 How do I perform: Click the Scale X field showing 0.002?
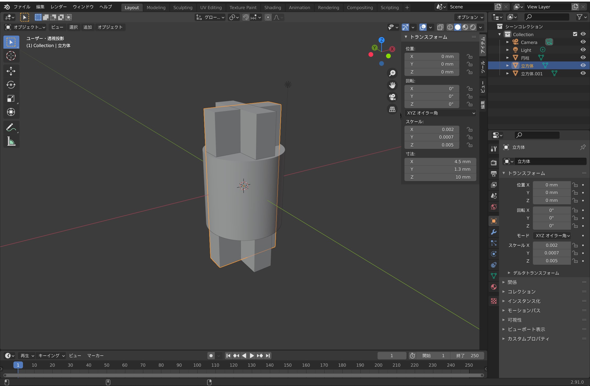[x=432, y=129]
